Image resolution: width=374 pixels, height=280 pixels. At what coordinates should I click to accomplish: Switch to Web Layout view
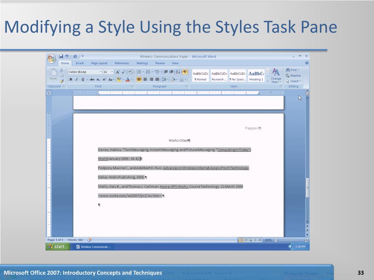click(251, 240)
